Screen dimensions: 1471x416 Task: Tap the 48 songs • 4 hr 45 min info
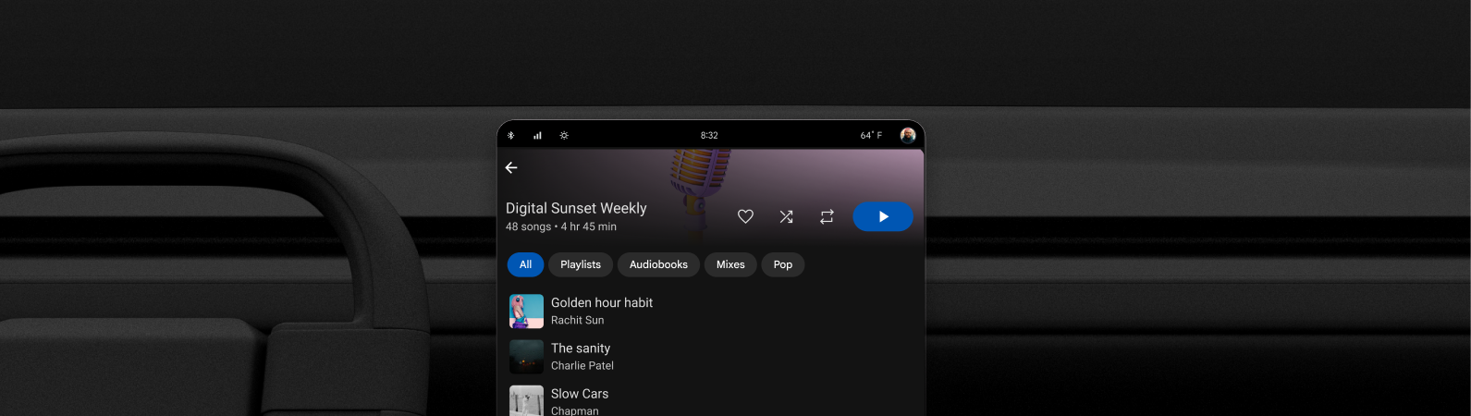click(561, 226)
